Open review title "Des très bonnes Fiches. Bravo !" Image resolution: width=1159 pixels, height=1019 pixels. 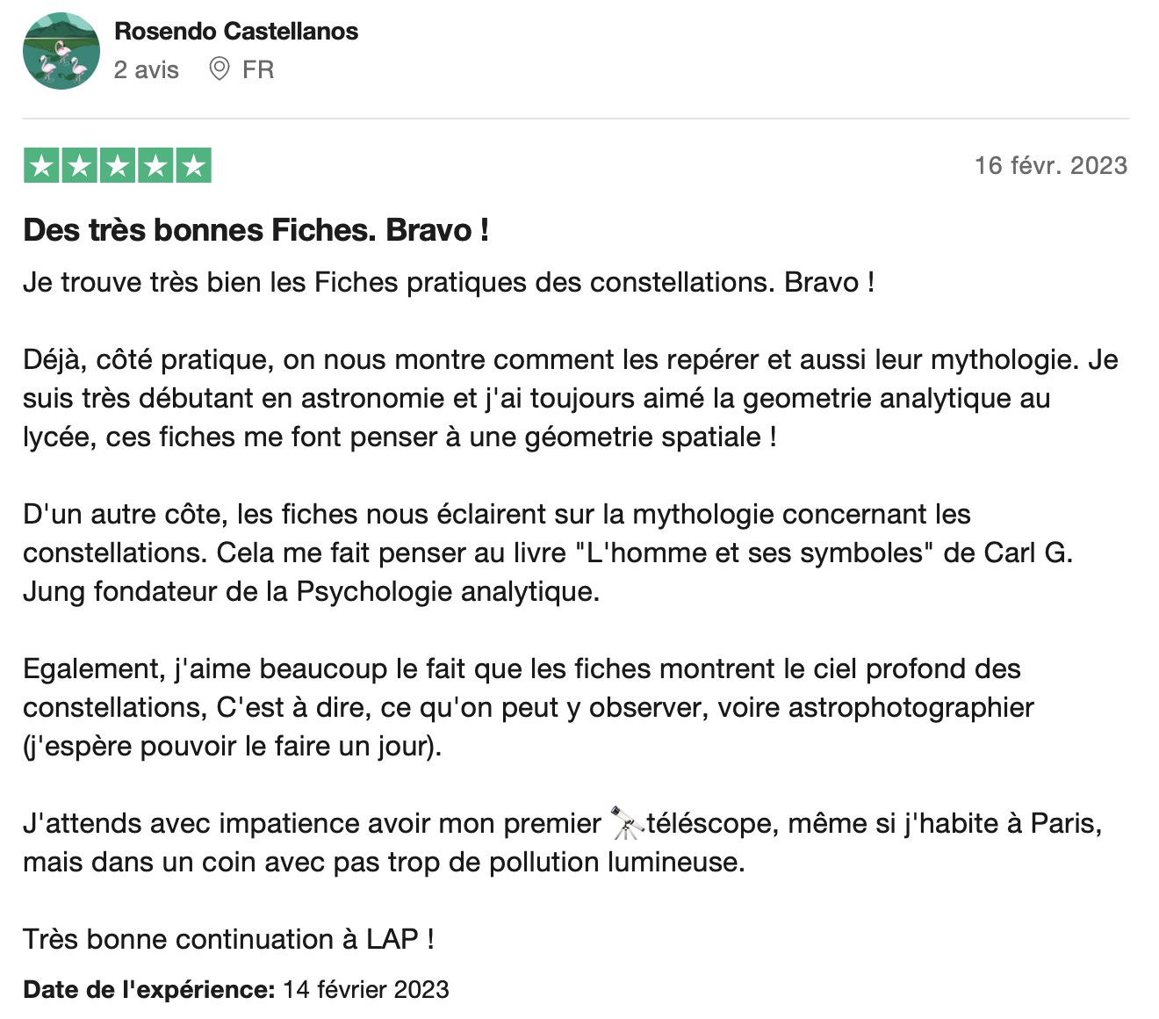click(x=256, y=230)
